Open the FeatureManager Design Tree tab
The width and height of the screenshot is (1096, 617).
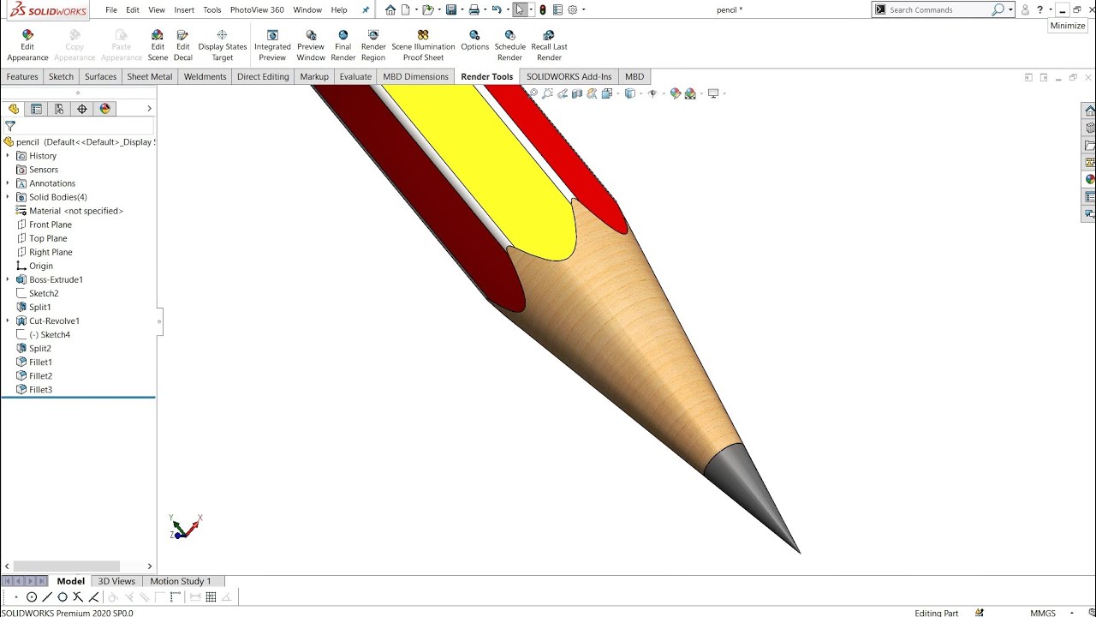click(13, 109)
